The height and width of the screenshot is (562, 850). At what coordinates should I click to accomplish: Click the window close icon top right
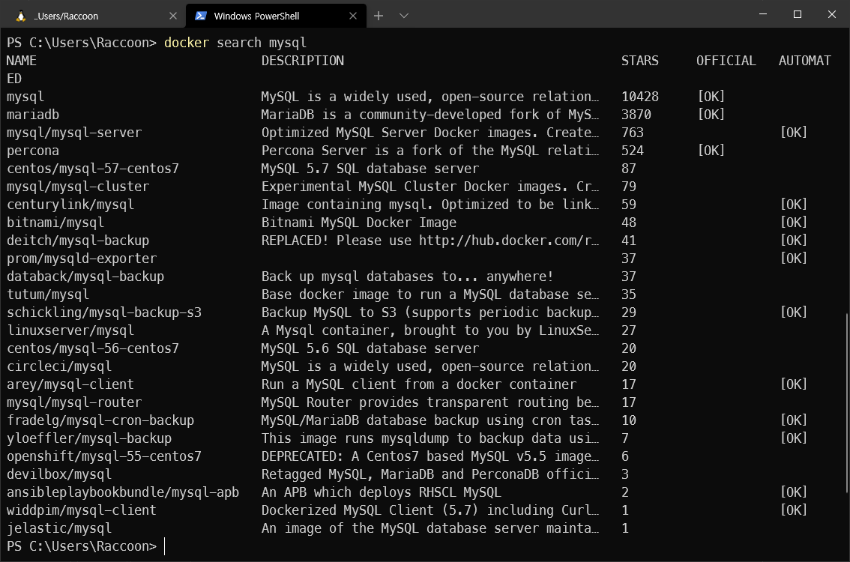click(831, 14)
